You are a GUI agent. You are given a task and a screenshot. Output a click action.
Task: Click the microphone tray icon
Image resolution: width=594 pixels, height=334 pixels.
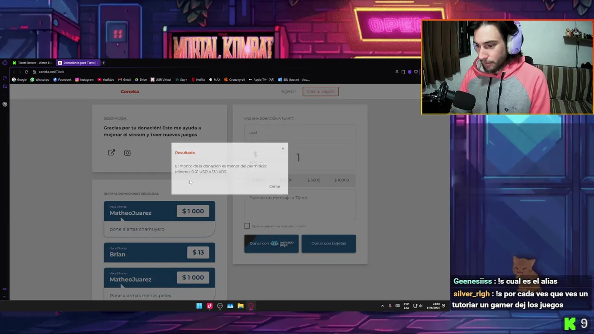point(390,306)
